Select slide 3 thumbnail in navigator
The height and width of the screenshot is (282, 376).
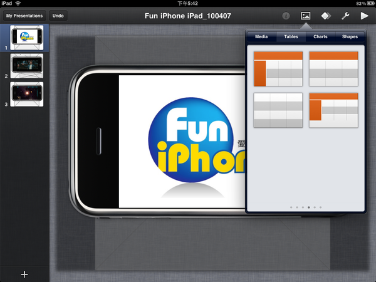[26, 94]
